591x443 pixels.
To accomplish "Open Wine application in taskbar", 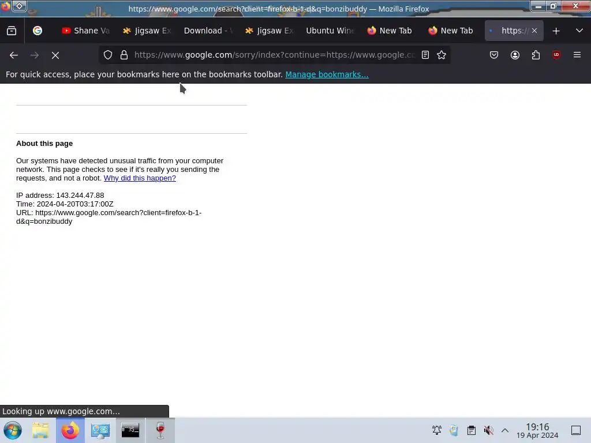I will [x=160, y=430].
